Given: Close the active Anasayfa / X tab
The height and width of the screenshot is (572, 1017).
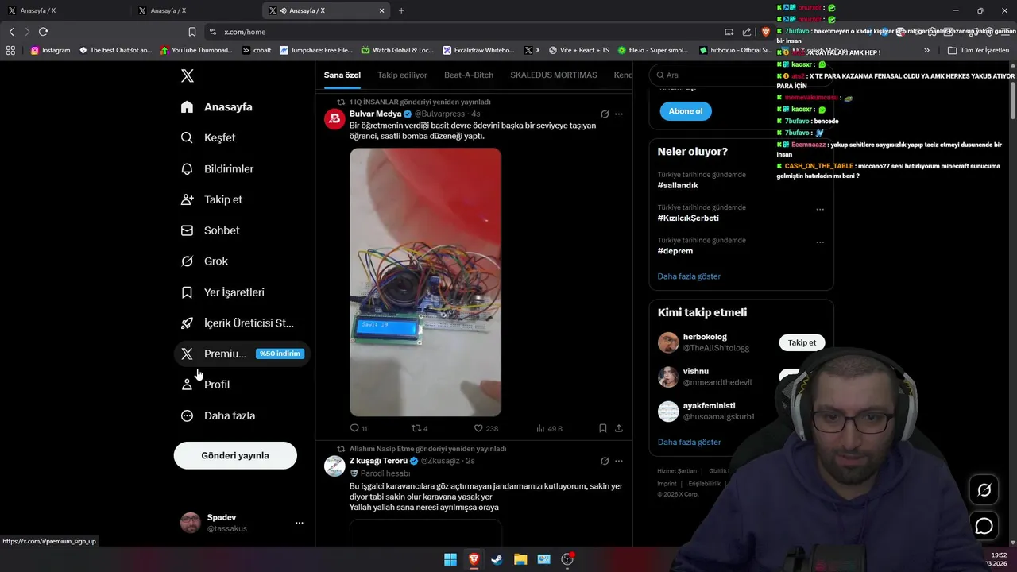Looking at the screenshot, I should 382,10.
